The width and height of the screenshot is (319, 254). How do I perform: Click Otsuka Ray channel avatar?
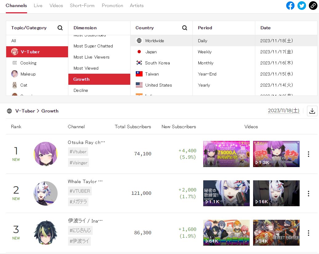click(46, 154)
